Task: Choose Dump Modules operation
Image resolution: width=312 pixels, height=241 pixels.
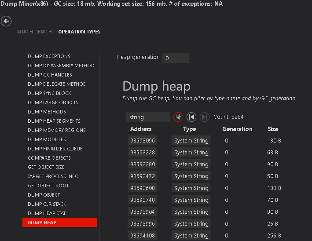Action: pos(47,139)
